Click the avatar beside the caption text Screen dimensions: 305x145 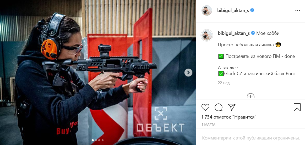206,35
